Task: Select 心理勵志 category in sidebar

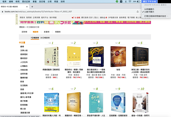Action: [24, 66]
